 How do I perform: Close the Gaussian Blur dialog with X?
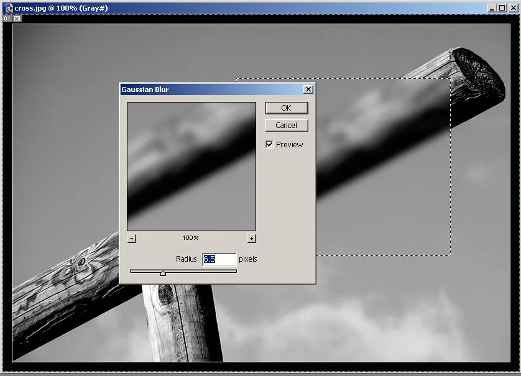308,89
